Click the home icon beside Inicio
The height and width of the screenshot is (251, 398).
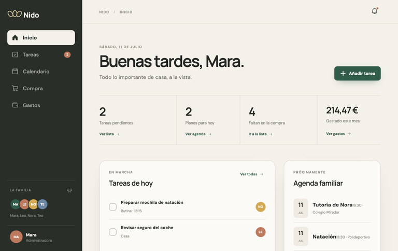coord(15,38)
